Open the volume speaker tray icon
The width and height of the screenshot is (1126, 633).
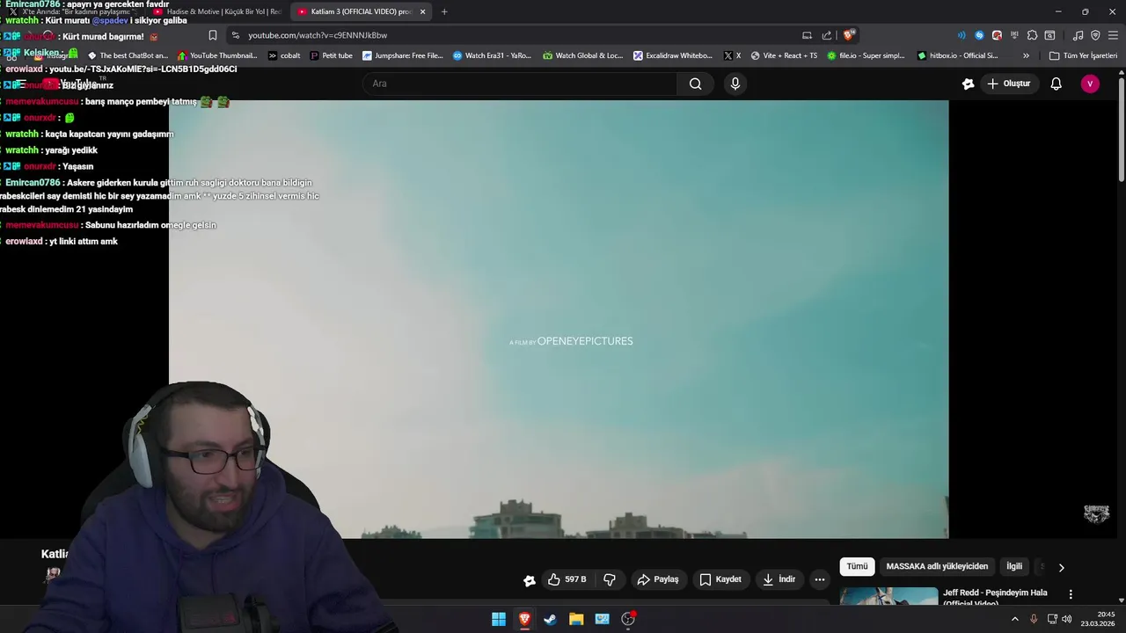(x=1066, y=619)
